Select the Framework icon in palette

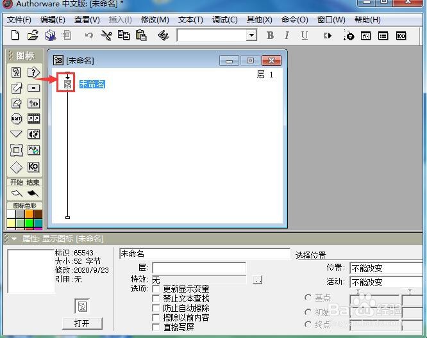point(16,150)
